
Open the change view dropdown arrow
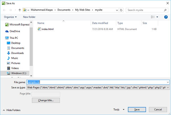pos(157,17)
